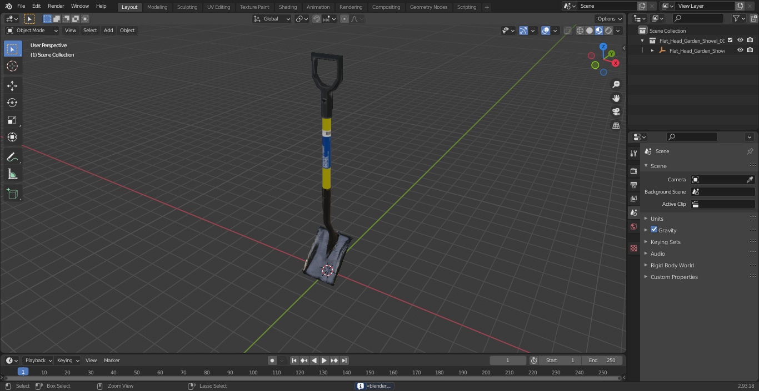759x391 pixels.
Task: Toggle X-ray view in viewport header
Action: 567,31
